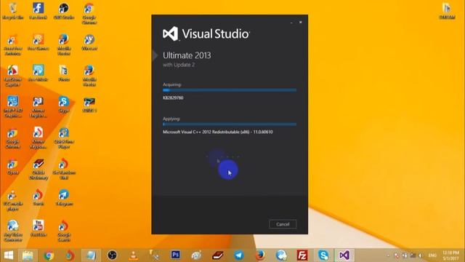465x262 pixels.
Task: Switch to the Visual Studio taskbar icon
Action: coord(344,255)
